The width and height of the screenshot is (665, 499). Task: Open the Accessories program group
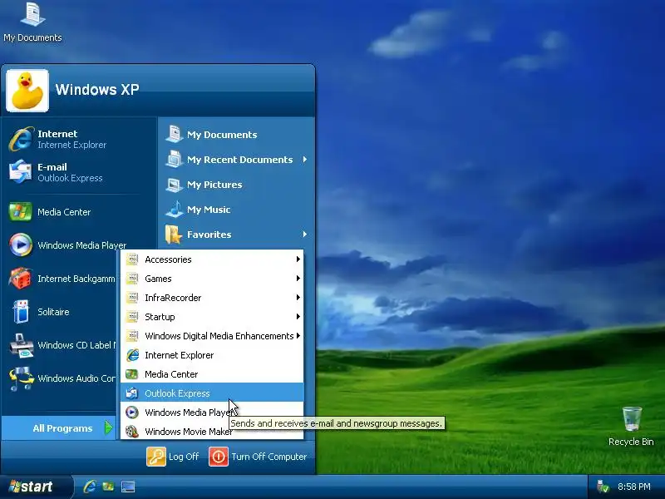pos(212,259)
